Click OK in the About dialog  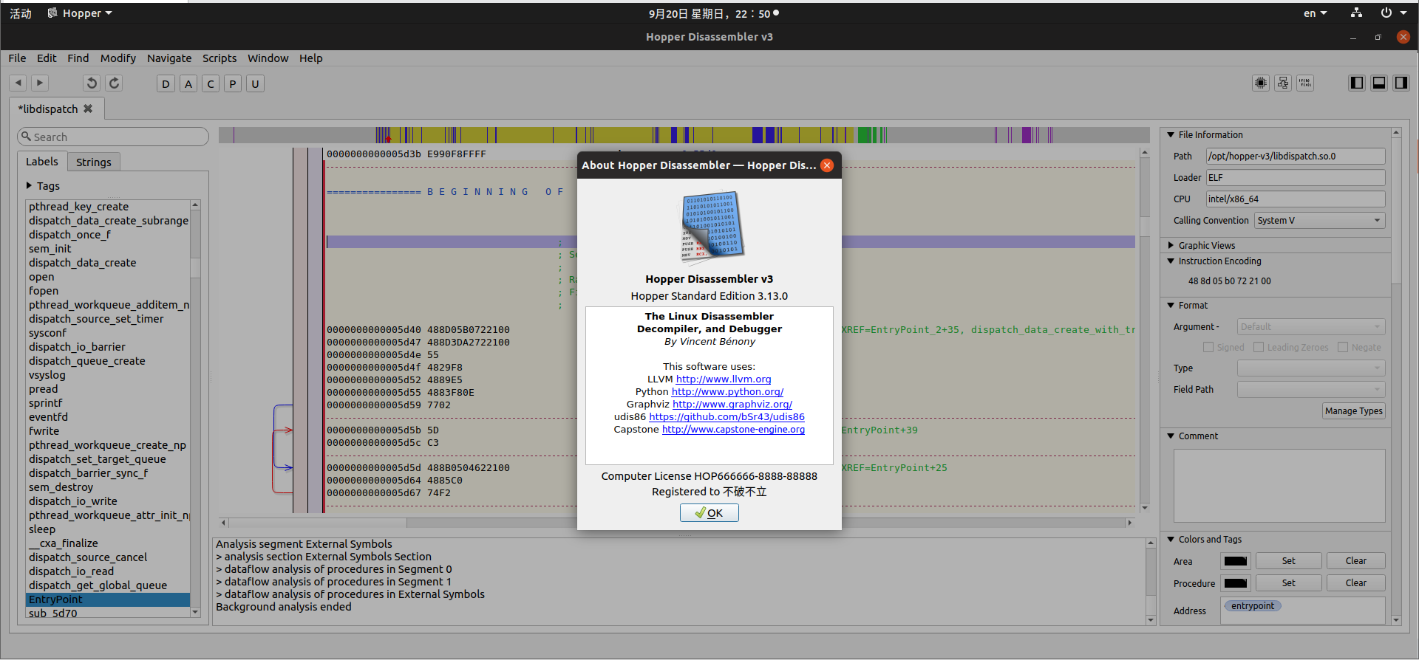point(709,513)
